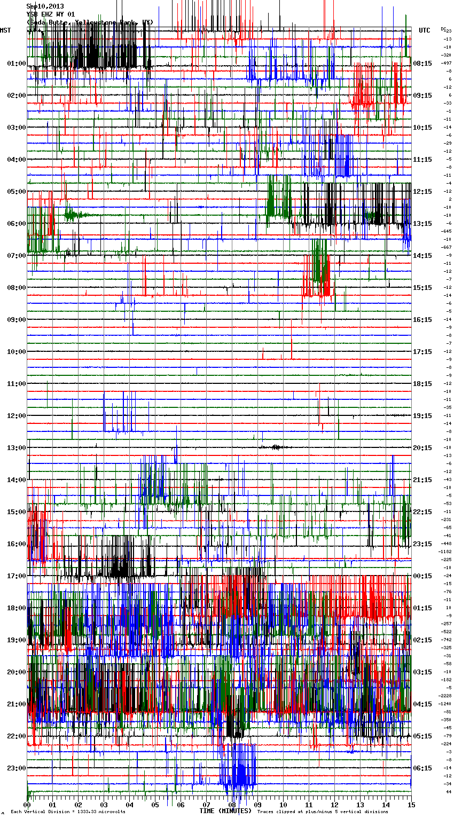Select the 14:00 MST time label
454x819 pixels.
pyautogui.click(x=17, y=480)
